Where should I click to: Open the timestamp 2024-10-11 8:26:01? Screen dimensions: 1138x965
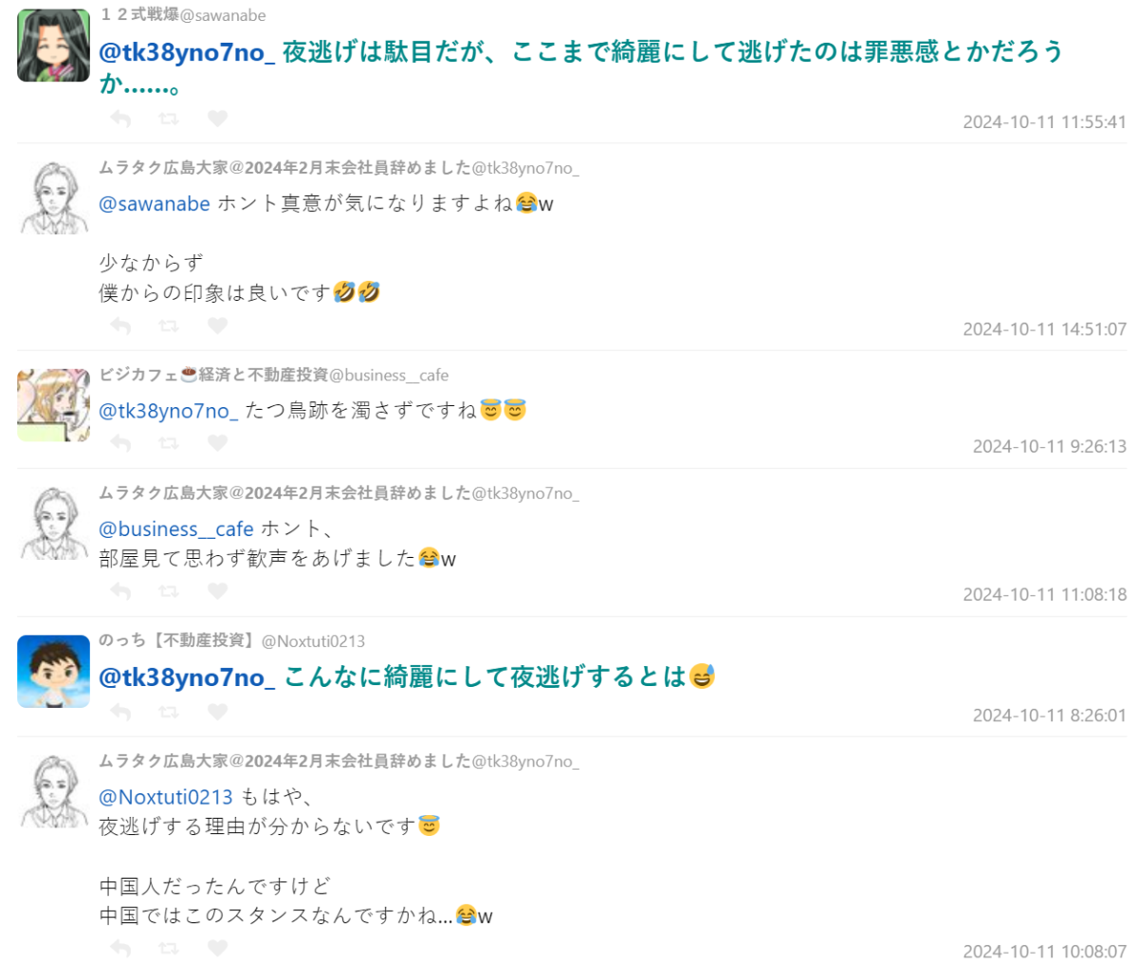[1049, 715]
